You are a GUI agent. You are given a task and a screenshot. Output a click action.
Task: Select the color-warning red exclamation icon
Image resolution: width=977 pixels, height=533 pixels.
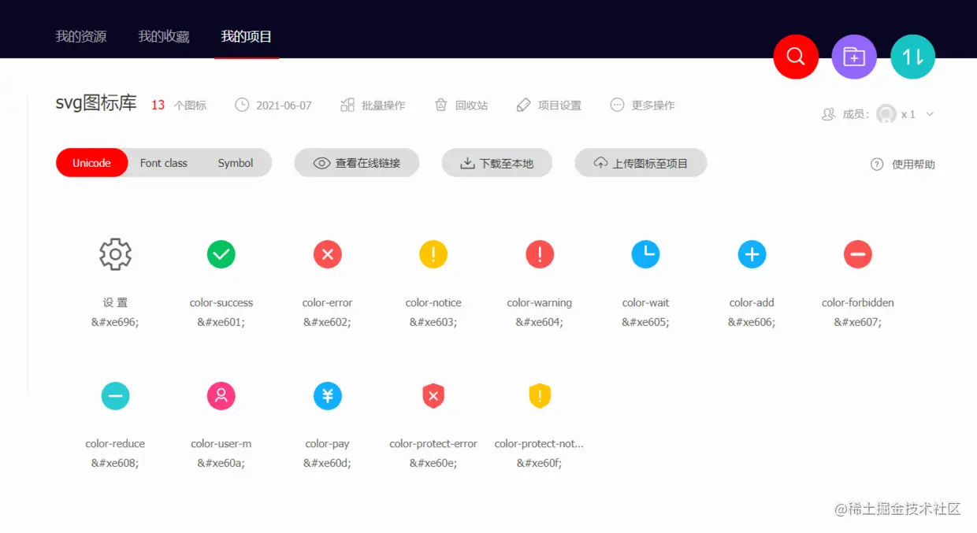point(540,254)
